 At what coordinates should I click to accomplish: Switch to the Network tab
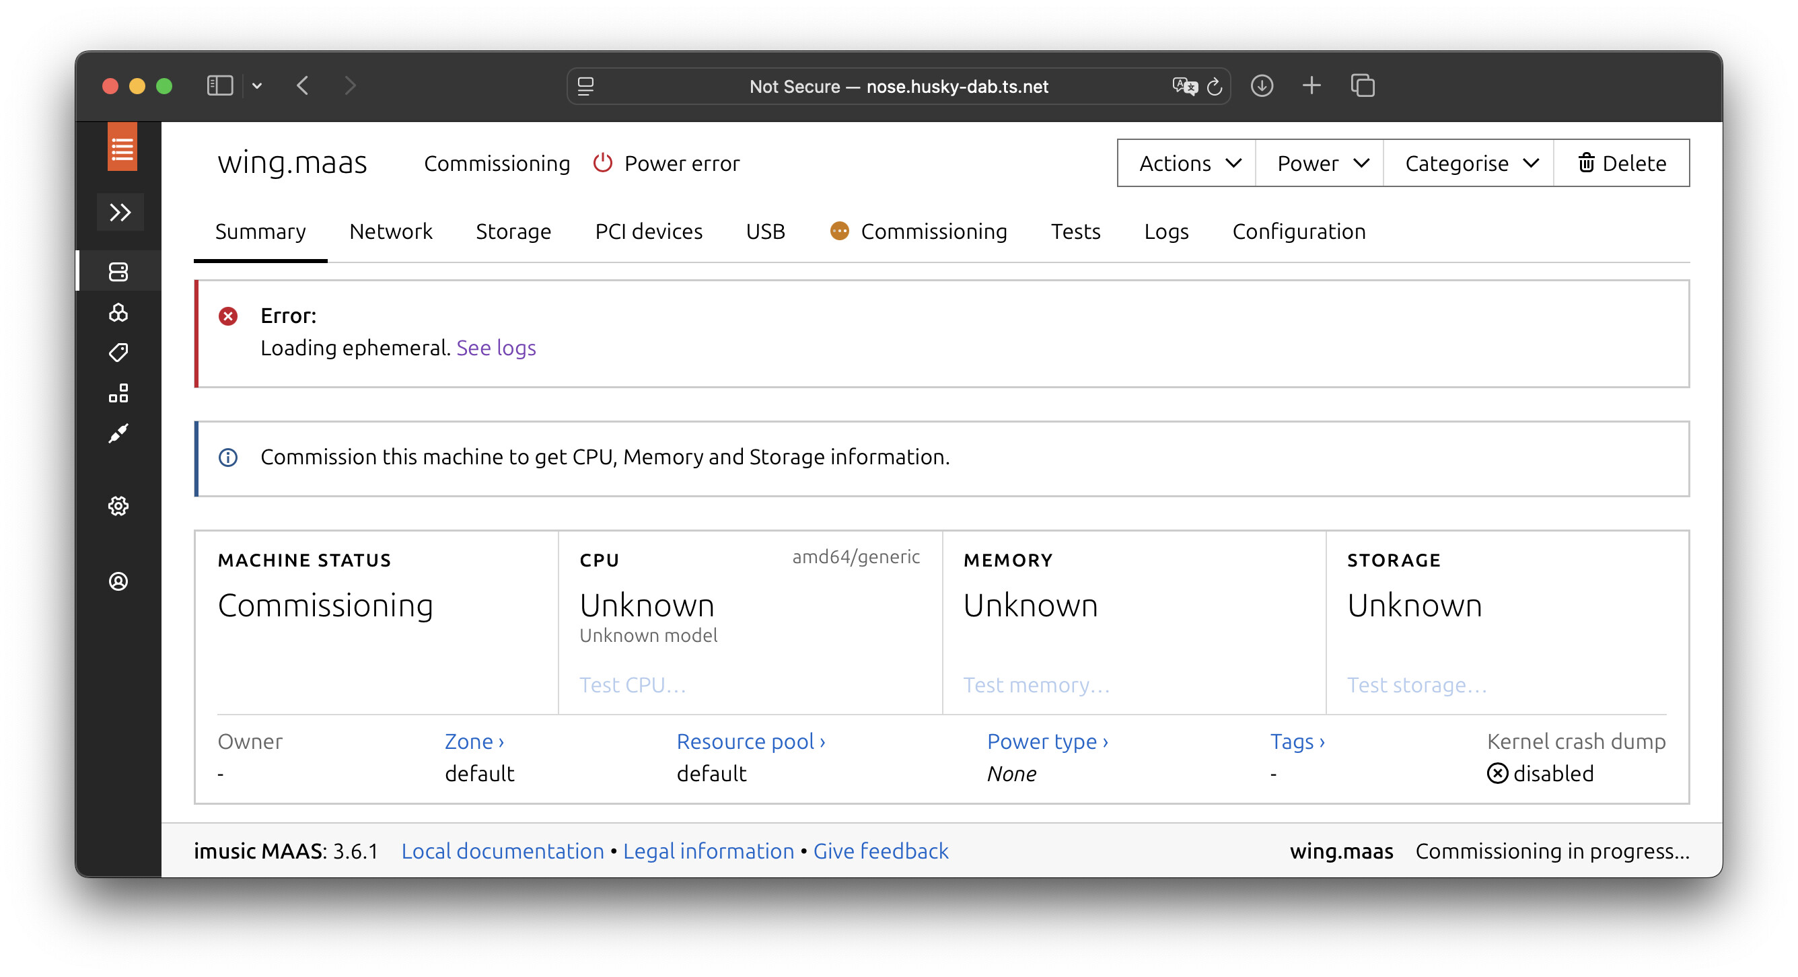(x=391, y=231)
